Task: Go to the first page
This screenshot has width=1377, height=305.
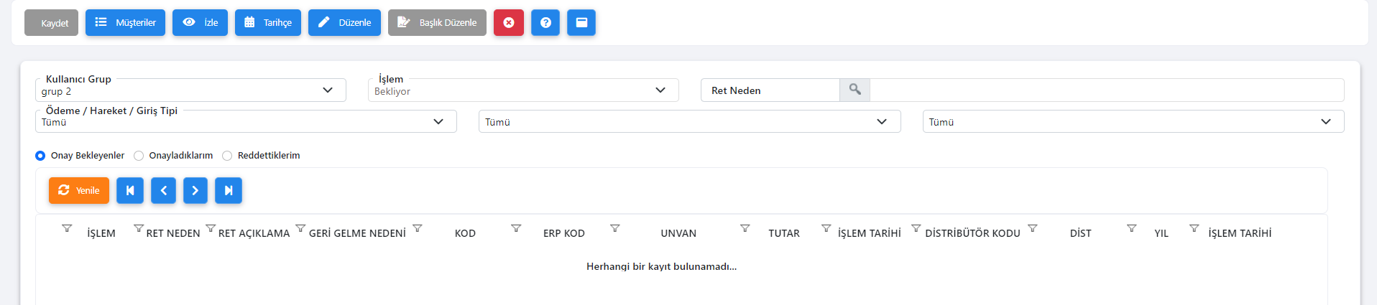Action: click(x=130, y=190)
